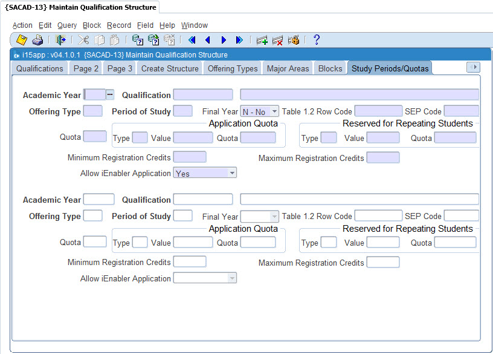Viewport: 493px width, 354px height.
Task: Click first record's Maximum Registration Credits field
Action: click(383, 157)
